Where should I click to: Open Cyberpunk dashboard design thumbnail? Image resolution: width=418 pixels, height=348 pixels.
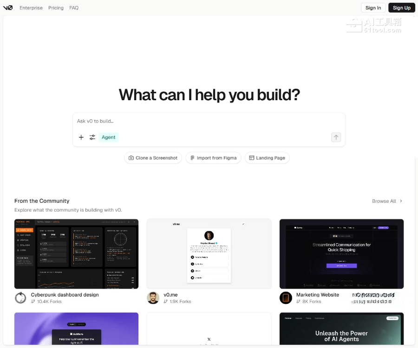point(76,254)
